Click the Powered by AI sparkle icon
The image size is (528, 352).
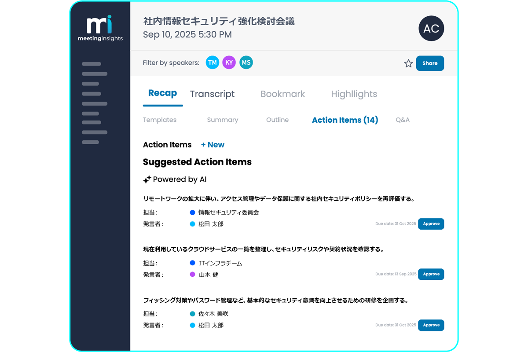coord(147,179)
